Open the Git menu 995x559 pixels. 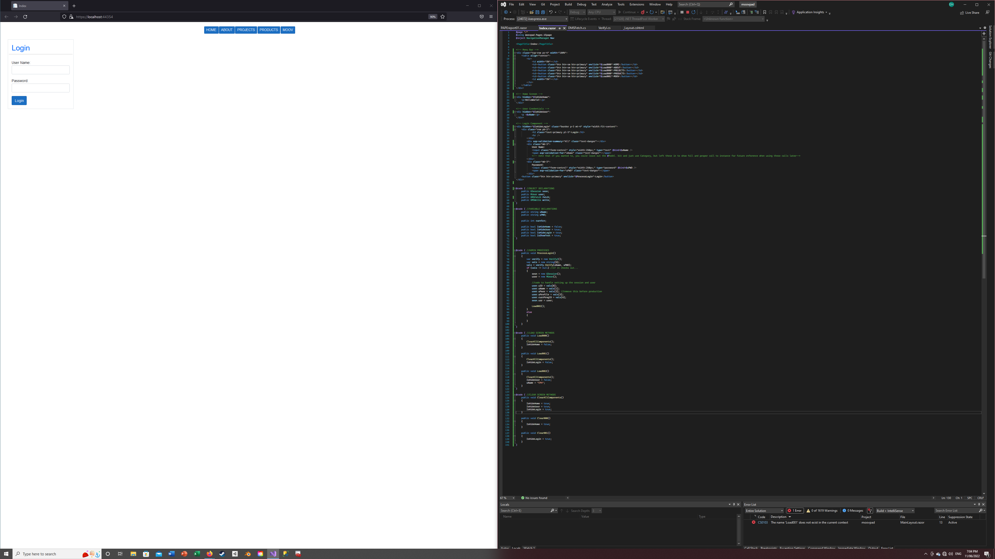[x=543, y=5]
